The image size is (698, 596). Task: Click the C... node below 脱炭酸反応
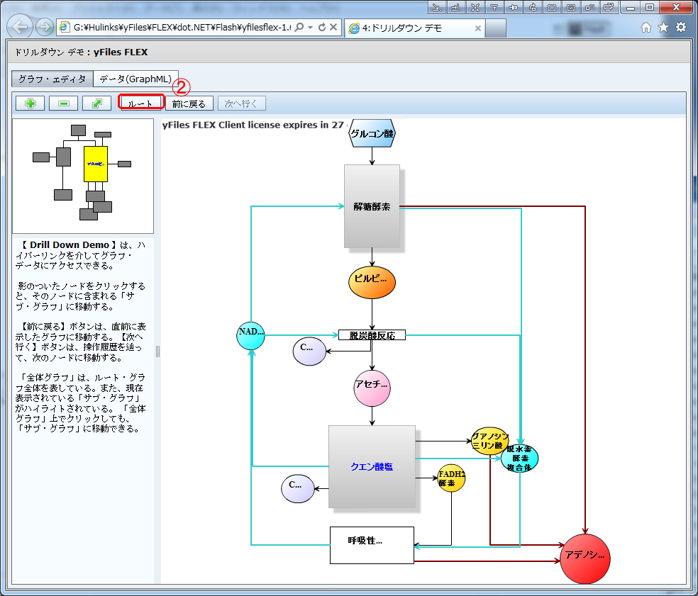[309, 352]
